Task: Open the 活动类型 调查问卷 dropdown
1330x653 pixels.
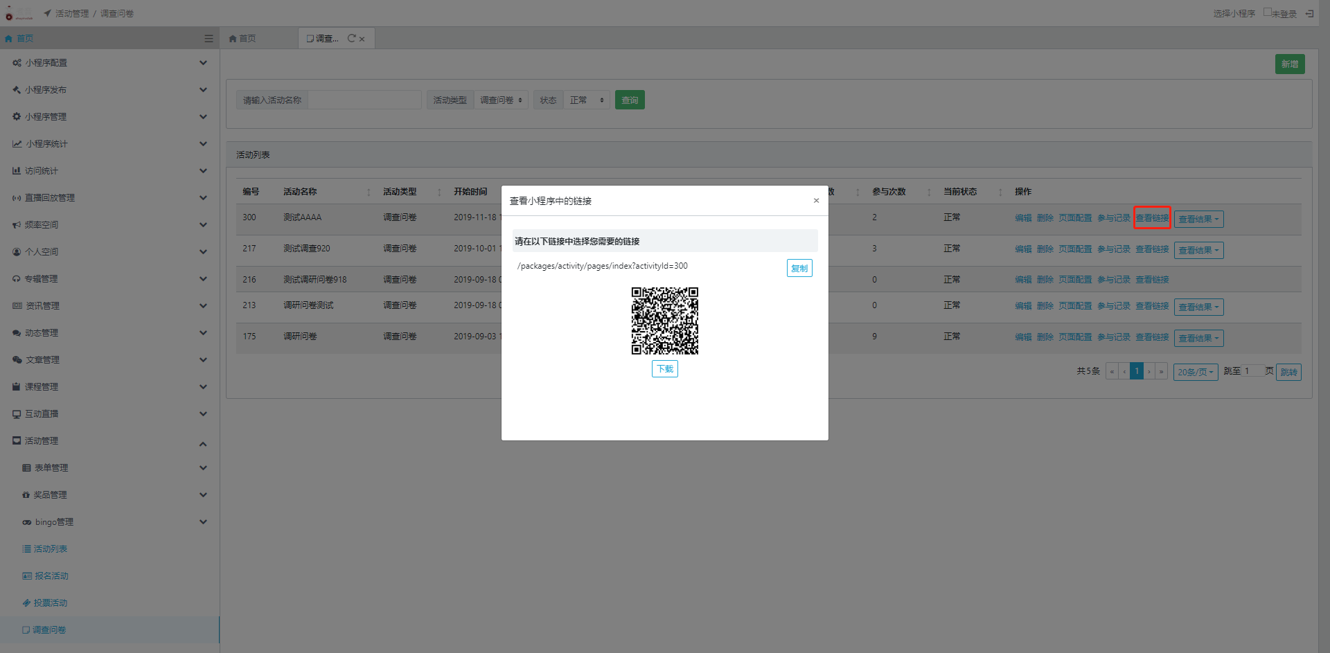Action: [x=501, y=100]
